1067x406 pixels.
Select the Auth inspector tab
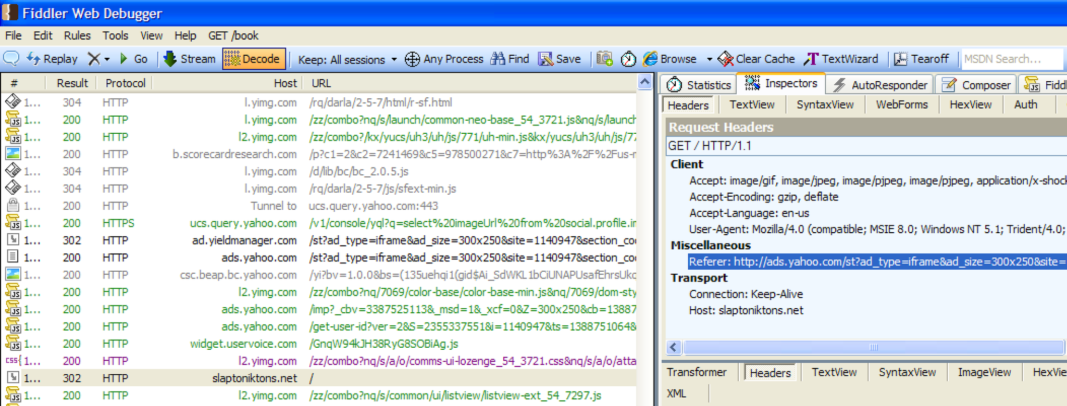tap(1025, 105)
